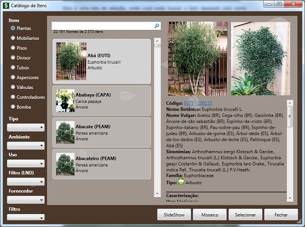Click the large Euphorbia photo by the fence
Image resolution: width=305 pixels, height=227 pixels.
tap(198, 59)
